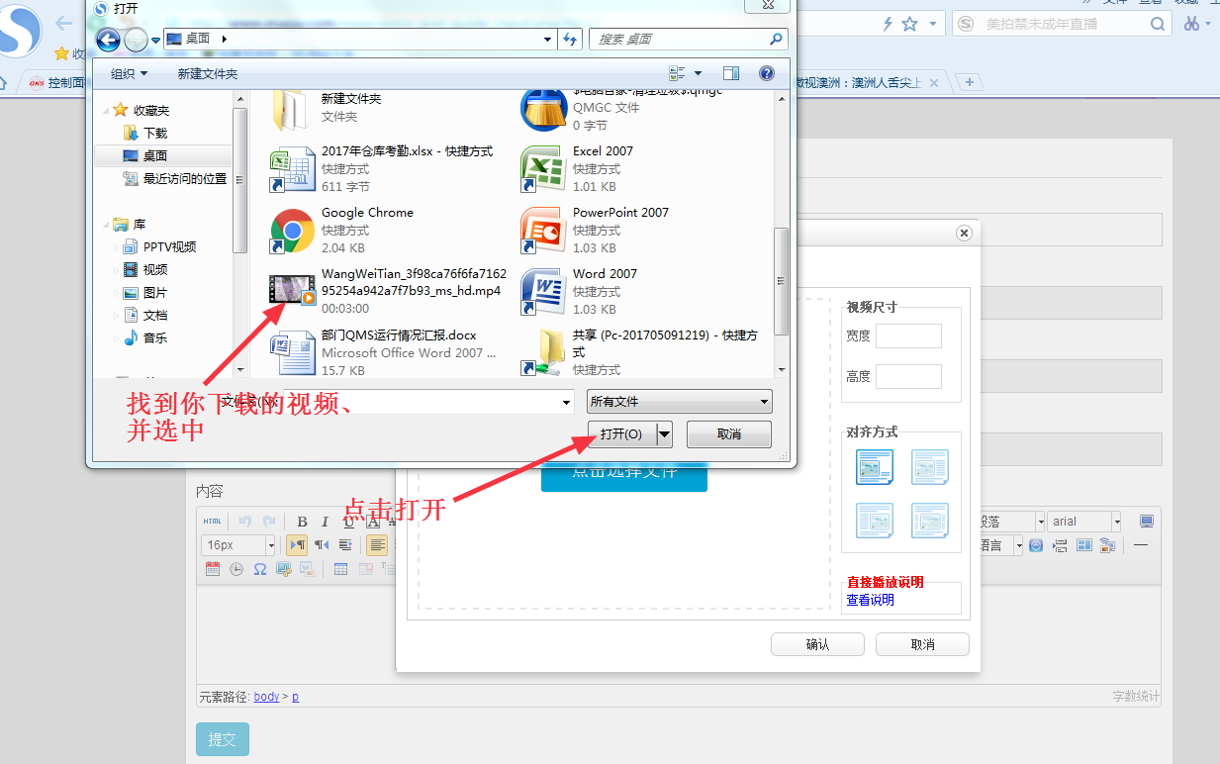
Task: Click 取消 in the video dialog
Action: [922, 644]
